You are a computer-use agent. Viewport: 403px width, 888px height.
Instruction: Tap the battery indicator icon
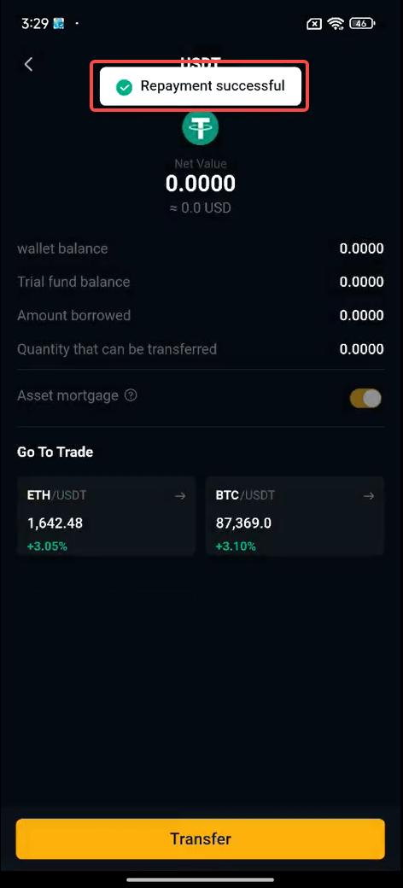click(x=362, y=24)
